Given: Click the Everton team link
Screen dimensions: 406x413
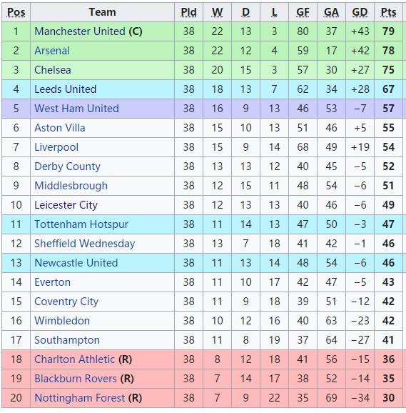Looking at the screenshot, I should click(x=52, y=282).
